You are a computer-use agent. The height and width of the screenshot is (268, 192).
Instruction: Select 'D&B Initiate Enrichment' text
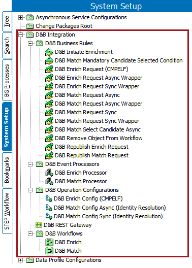coord(84,52)
